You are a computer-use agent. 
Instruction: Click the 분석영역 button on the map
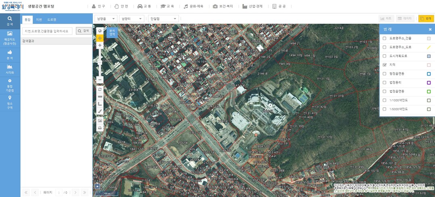[x=112, y=33]
